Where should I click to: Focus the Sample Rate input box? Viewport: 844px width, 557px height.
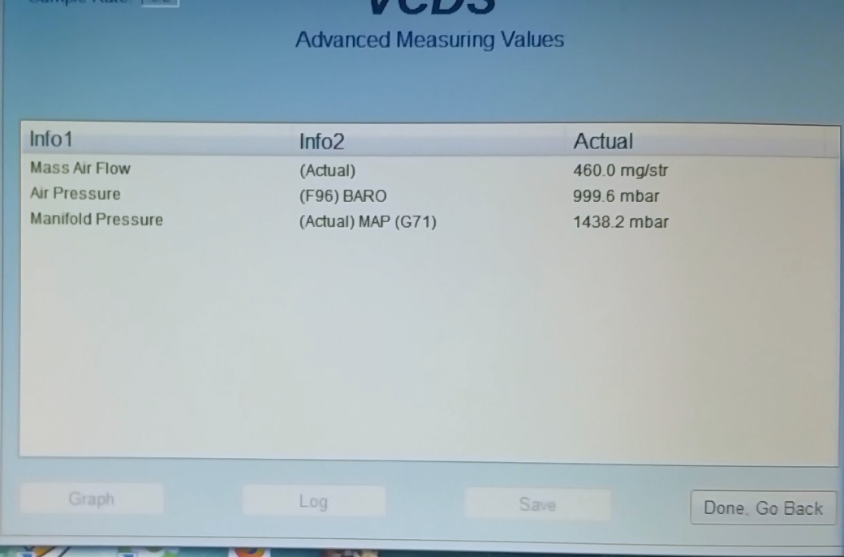(160, 2)
